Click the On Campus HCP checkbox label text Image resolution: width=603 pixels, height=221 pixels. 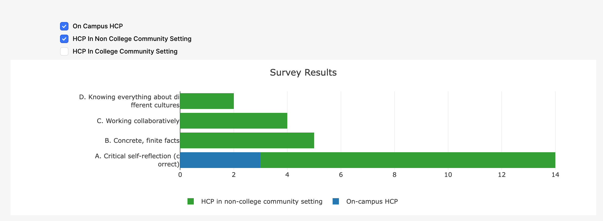click(x=98, y=26)
